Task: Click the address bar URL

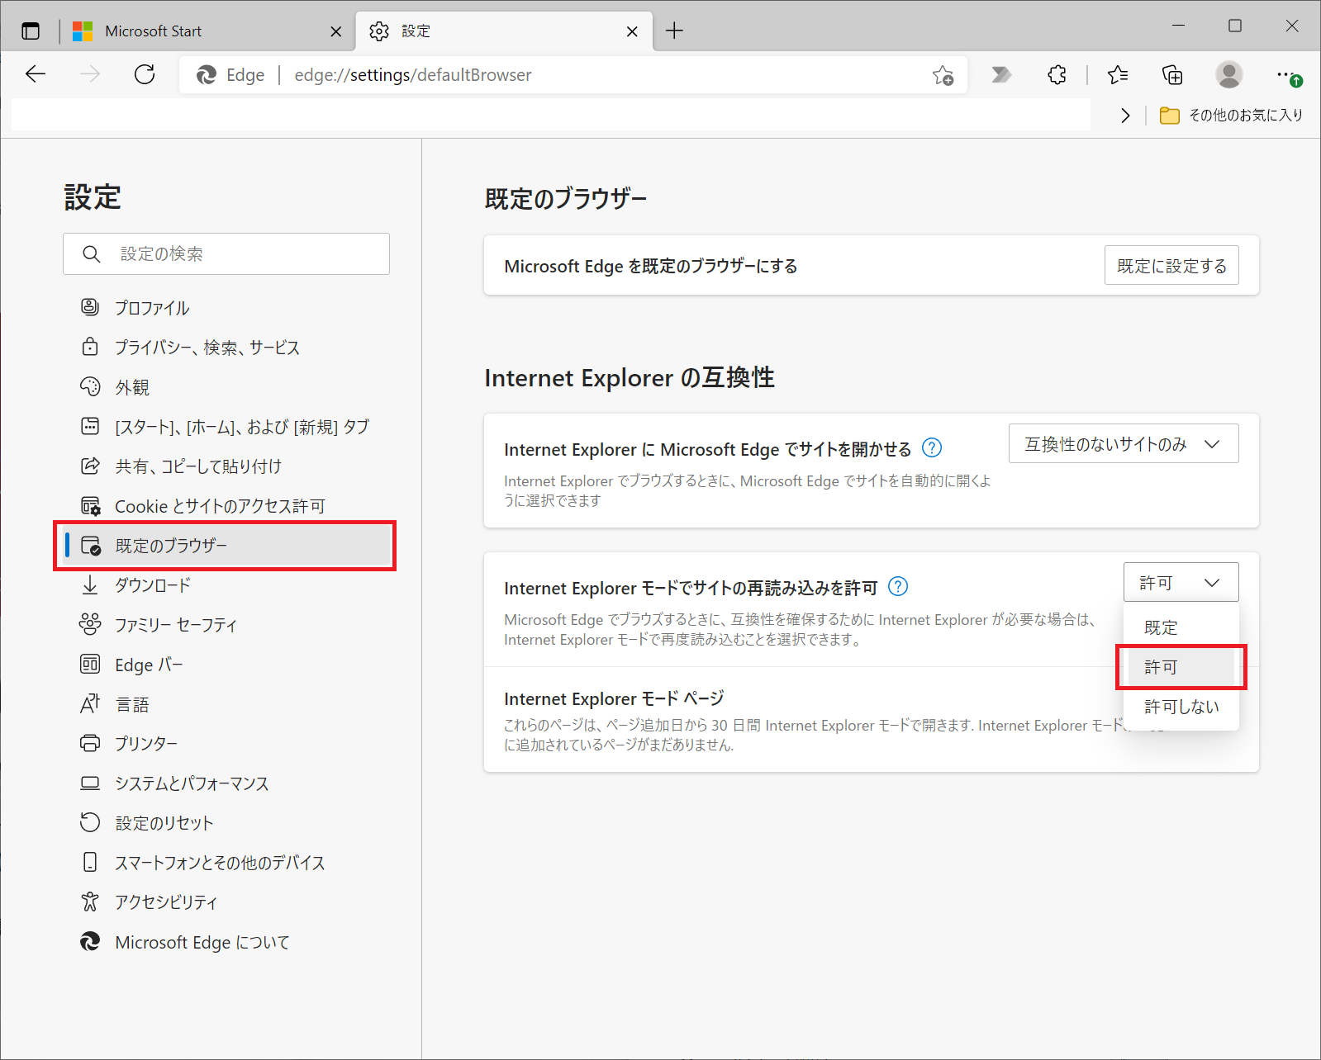Action: 413,75
